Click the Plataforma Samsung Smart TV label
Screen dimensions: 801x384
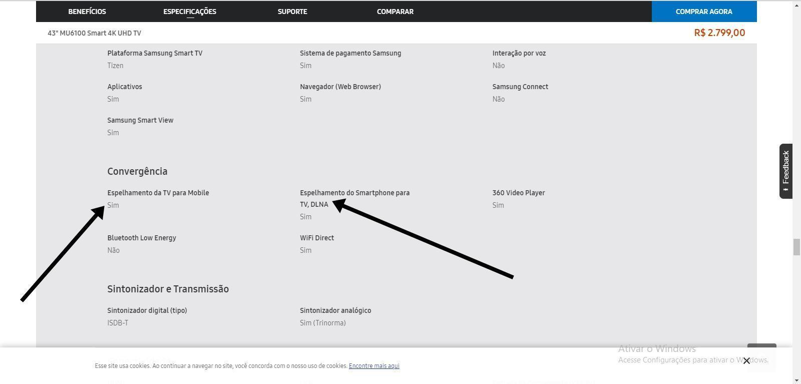pos(155,53)
